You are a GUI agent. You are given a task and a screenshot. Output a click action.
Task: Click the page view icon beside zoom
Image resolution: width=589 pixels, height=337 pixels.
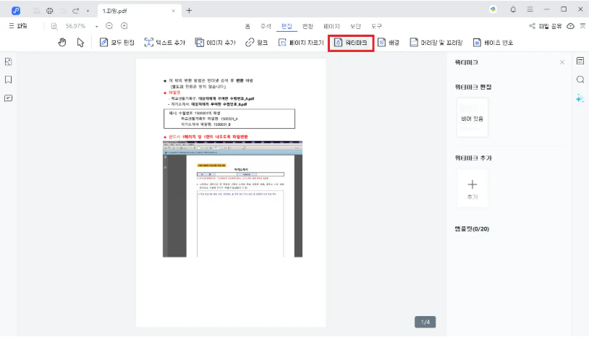[x=54, y=26]
